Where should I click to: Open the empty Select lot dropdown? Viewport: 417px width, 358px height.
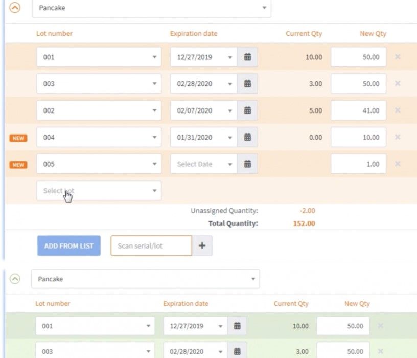pos(99,191)
